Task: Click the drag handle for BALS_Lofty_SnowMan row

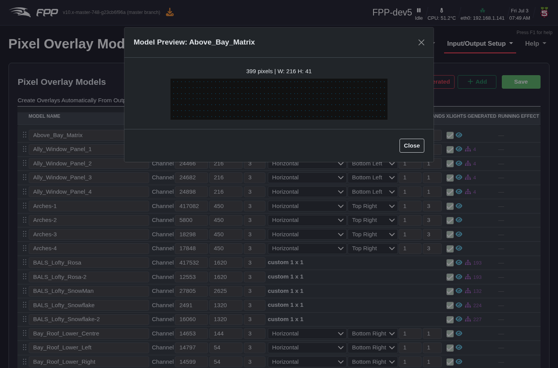Action: click(24, 291)
